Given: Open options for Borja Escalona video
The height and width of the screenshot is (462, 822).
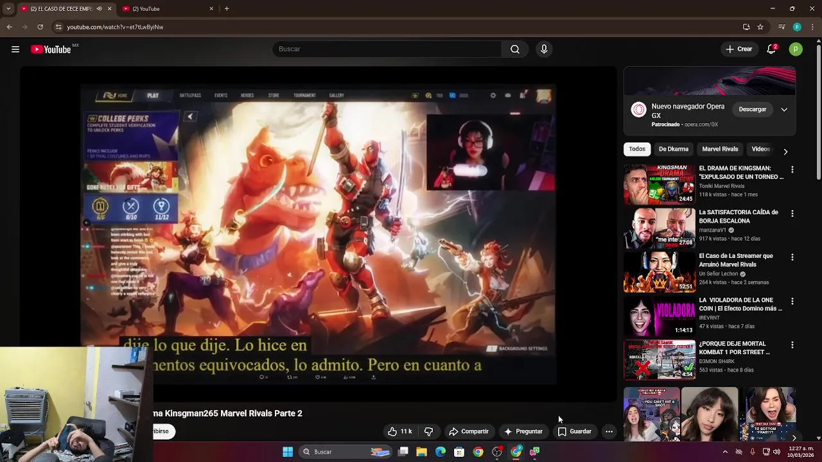Looking at the screenshot, I should click(x=792, y=213).
